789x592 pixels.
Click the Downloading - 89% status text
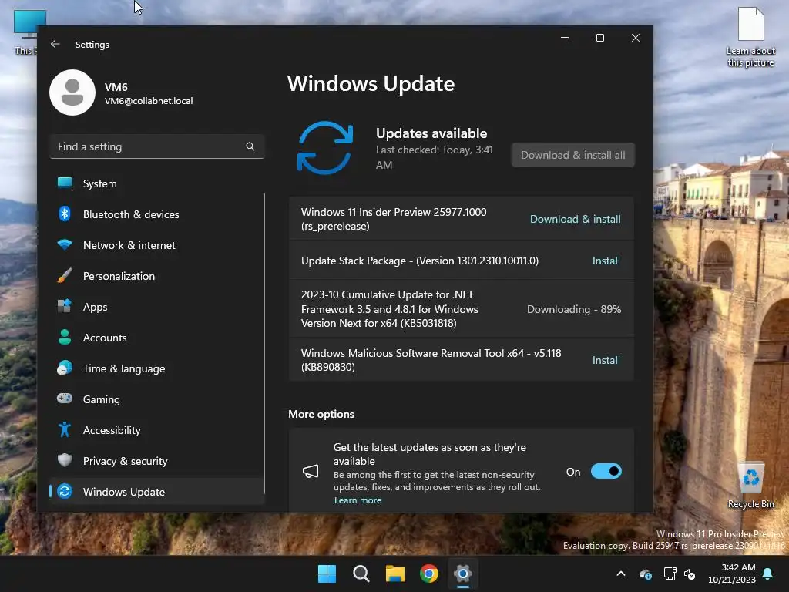(x=573, y=309)
